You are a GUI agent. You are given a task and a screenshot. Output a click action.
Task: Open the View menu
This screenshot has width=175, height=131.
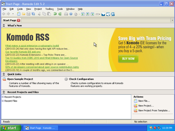(28, 9)
